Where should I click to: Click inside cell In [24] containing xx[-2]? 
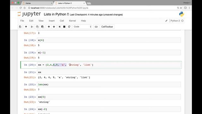click(x=109, y=109)
